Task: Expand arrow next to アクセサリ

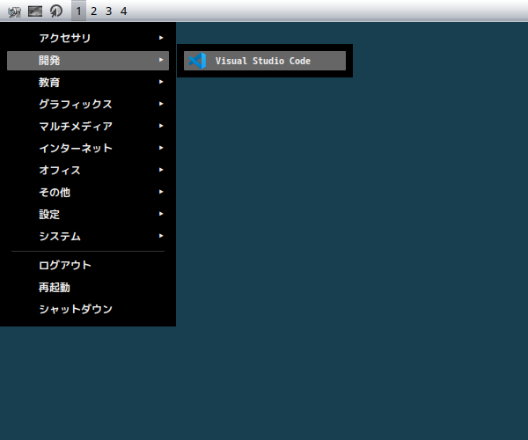Action: pyautogui.click(x=161, y=38)
